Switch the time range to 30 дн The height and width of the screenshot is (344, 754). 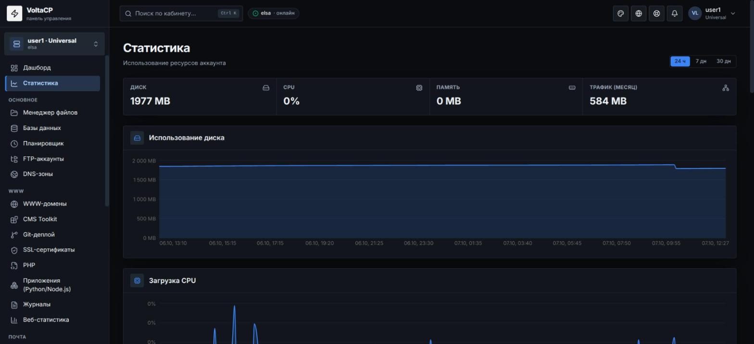(x=723, y=61)
